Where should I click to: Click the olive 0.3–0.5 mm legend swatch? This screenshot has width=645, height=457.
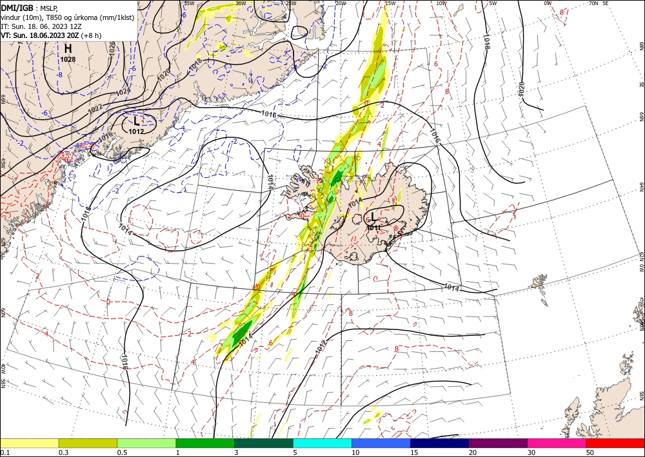(x=88, y=443)
